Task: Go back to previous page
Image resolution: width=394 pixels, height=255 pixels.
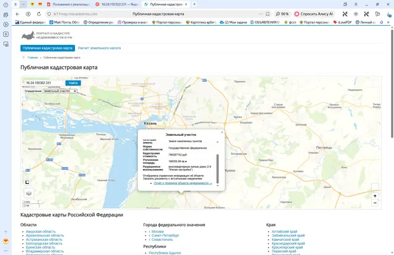Action: pyautogui.click(x=17, y=14)
